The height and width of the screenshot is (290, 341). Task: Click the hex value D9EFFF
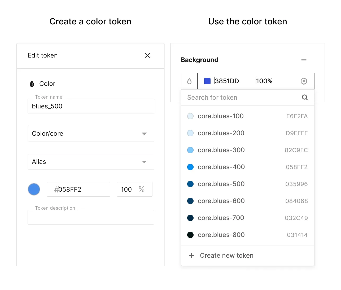pos(297,133)
